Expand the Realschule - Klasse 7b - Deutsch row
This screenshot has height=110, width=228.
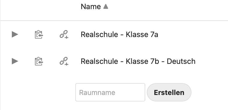coord(15,61)
